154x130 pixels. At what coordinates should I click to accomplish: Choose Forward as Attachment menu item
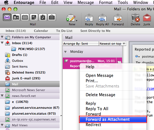click(113, 119)
